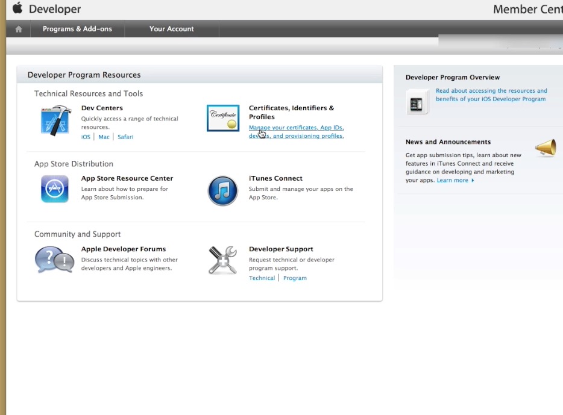Click the Mac link under Dev Centers
The image size is (563, 415).
104,137
